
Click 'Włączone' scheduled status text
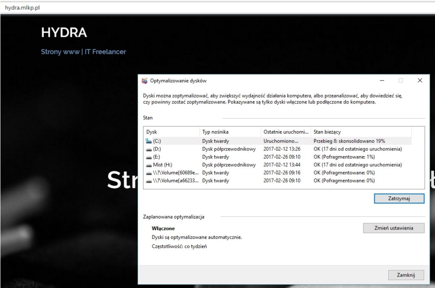[x=163, y=229]
